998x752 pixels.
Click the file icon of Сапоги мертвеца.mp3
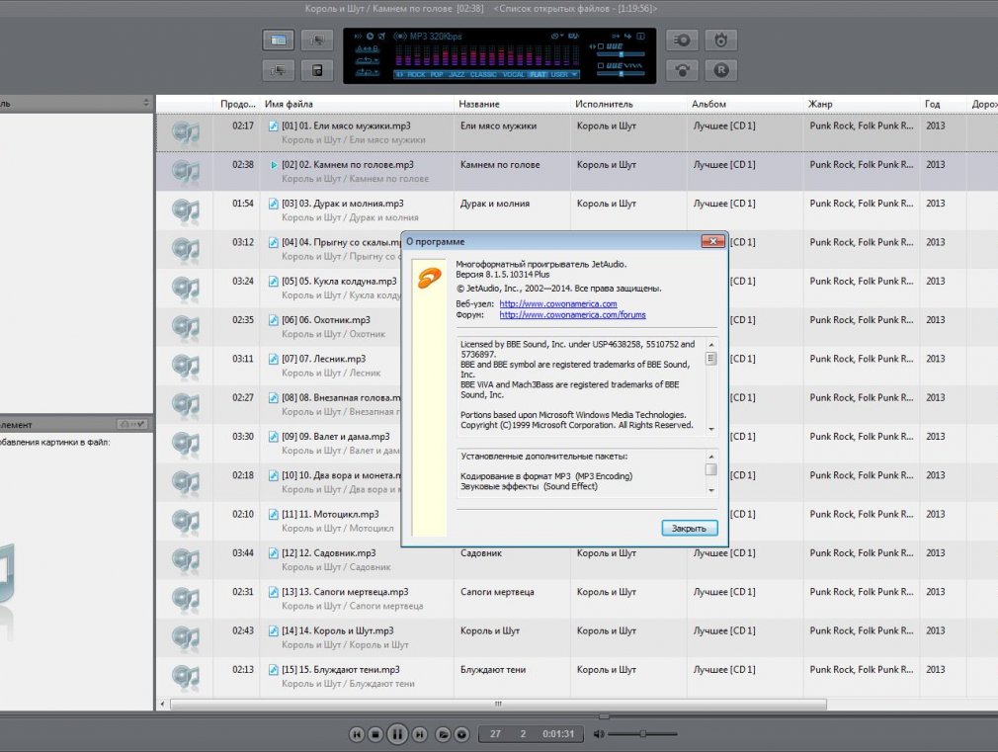pyautogui.click(x=273, y=592)
